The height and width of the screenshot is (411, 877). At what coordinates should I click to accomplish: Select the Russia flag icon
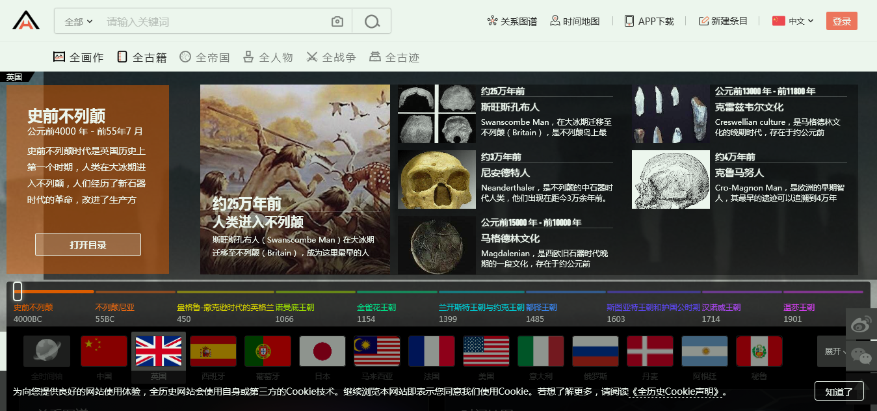596,351
